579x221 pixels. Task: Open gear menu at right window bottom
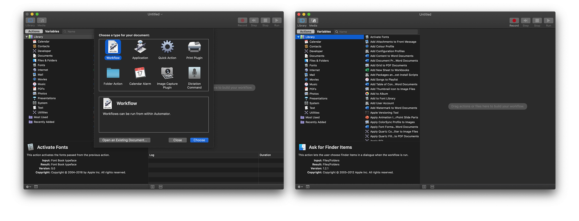[300, 187]
